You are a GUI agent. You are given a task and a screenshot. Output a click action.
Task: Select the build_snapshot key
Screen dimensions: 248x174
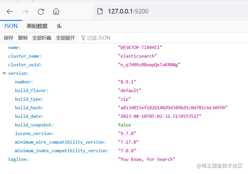pos(34,125)
